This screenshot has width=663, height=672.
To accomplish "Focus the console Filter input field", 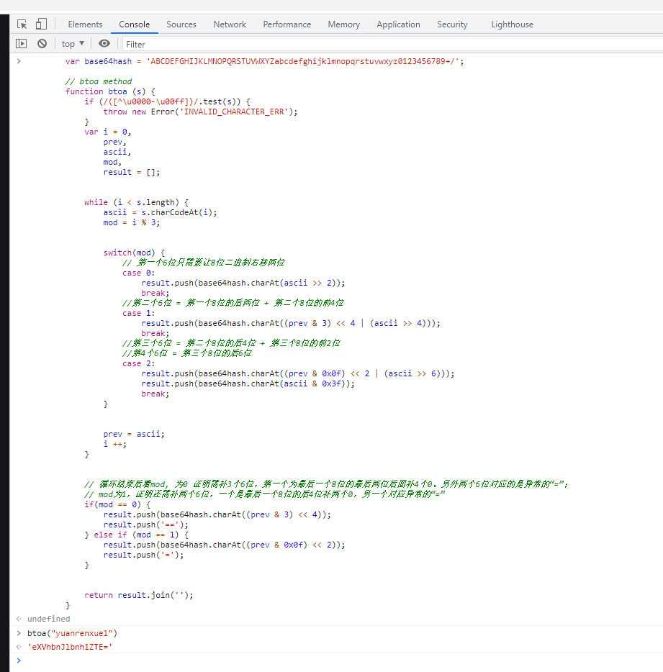I will [392, 44].
